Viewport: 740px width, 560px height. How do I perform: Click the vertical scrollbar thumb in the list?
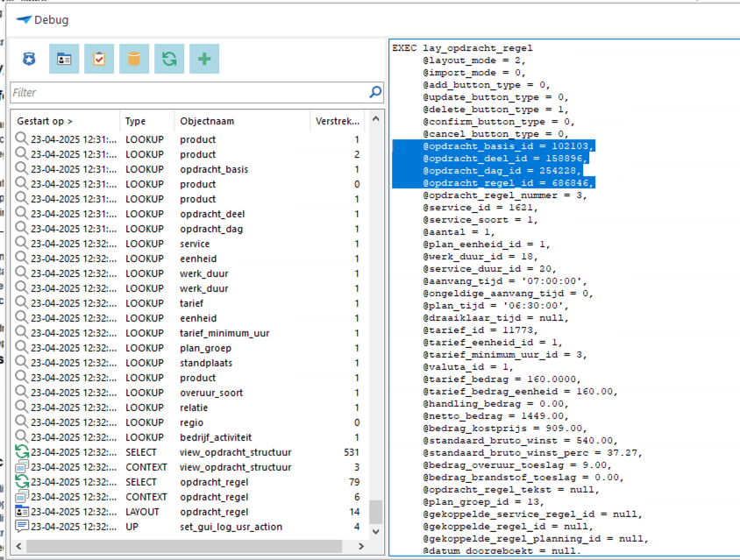pos(375,512)
